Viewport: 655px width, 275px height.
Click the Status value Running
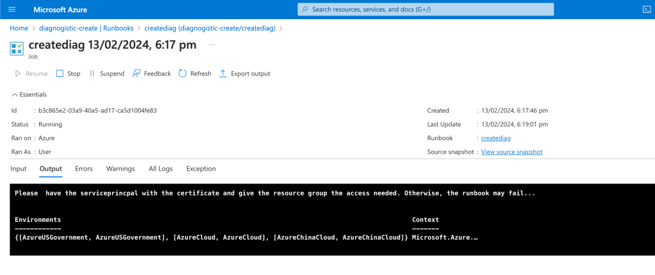coord(50,124)
